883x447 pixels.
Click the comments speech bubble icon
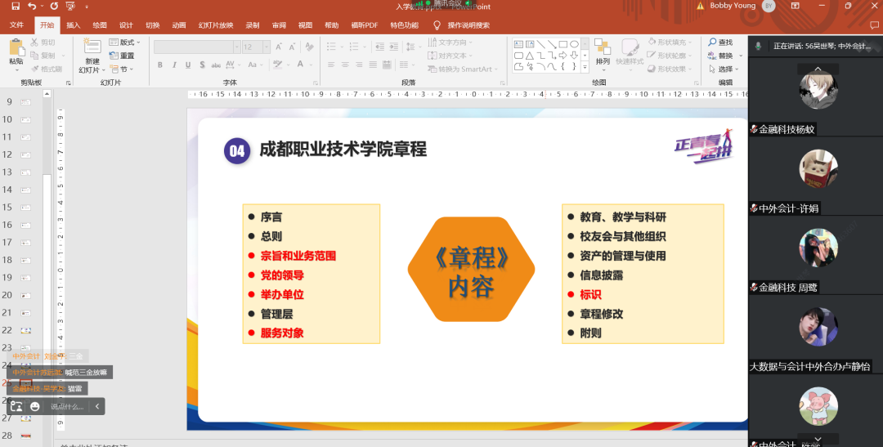(873, 25)
